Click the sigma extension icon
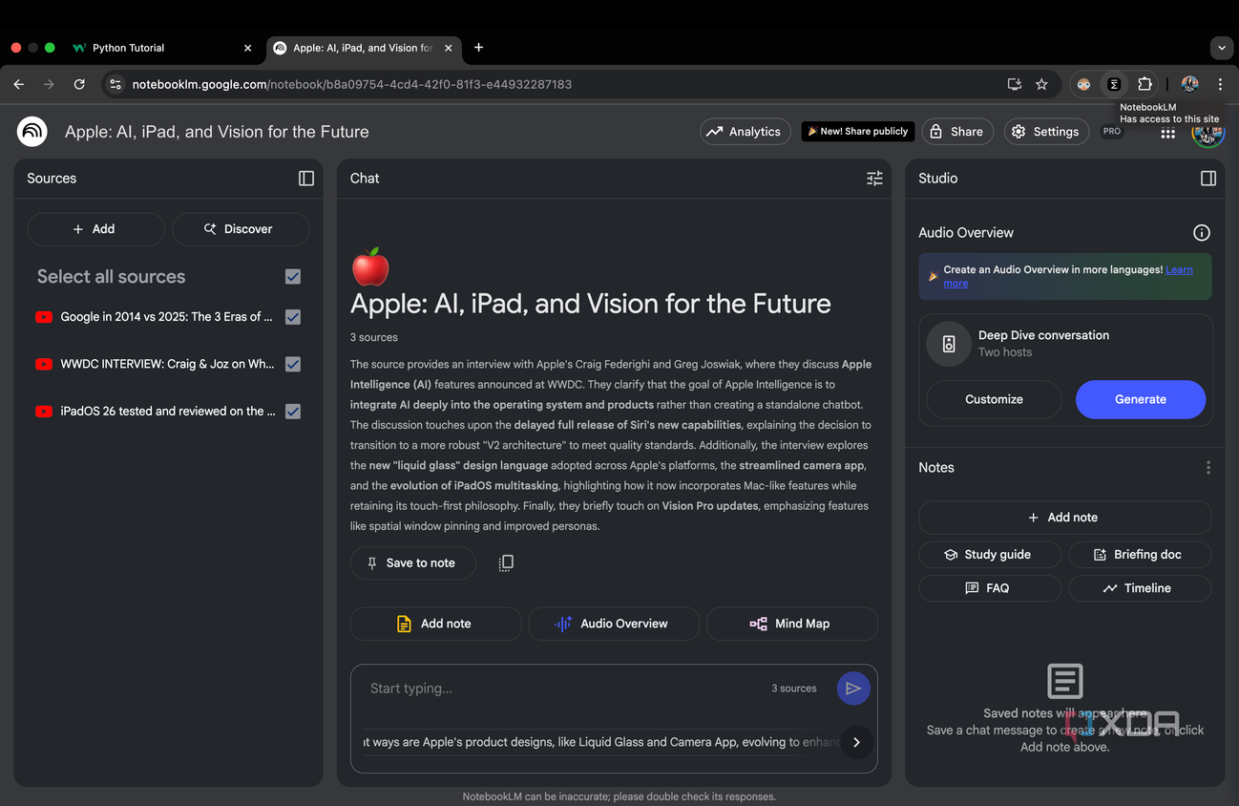Screen dimensions: 1239x806 point(1113,84)
